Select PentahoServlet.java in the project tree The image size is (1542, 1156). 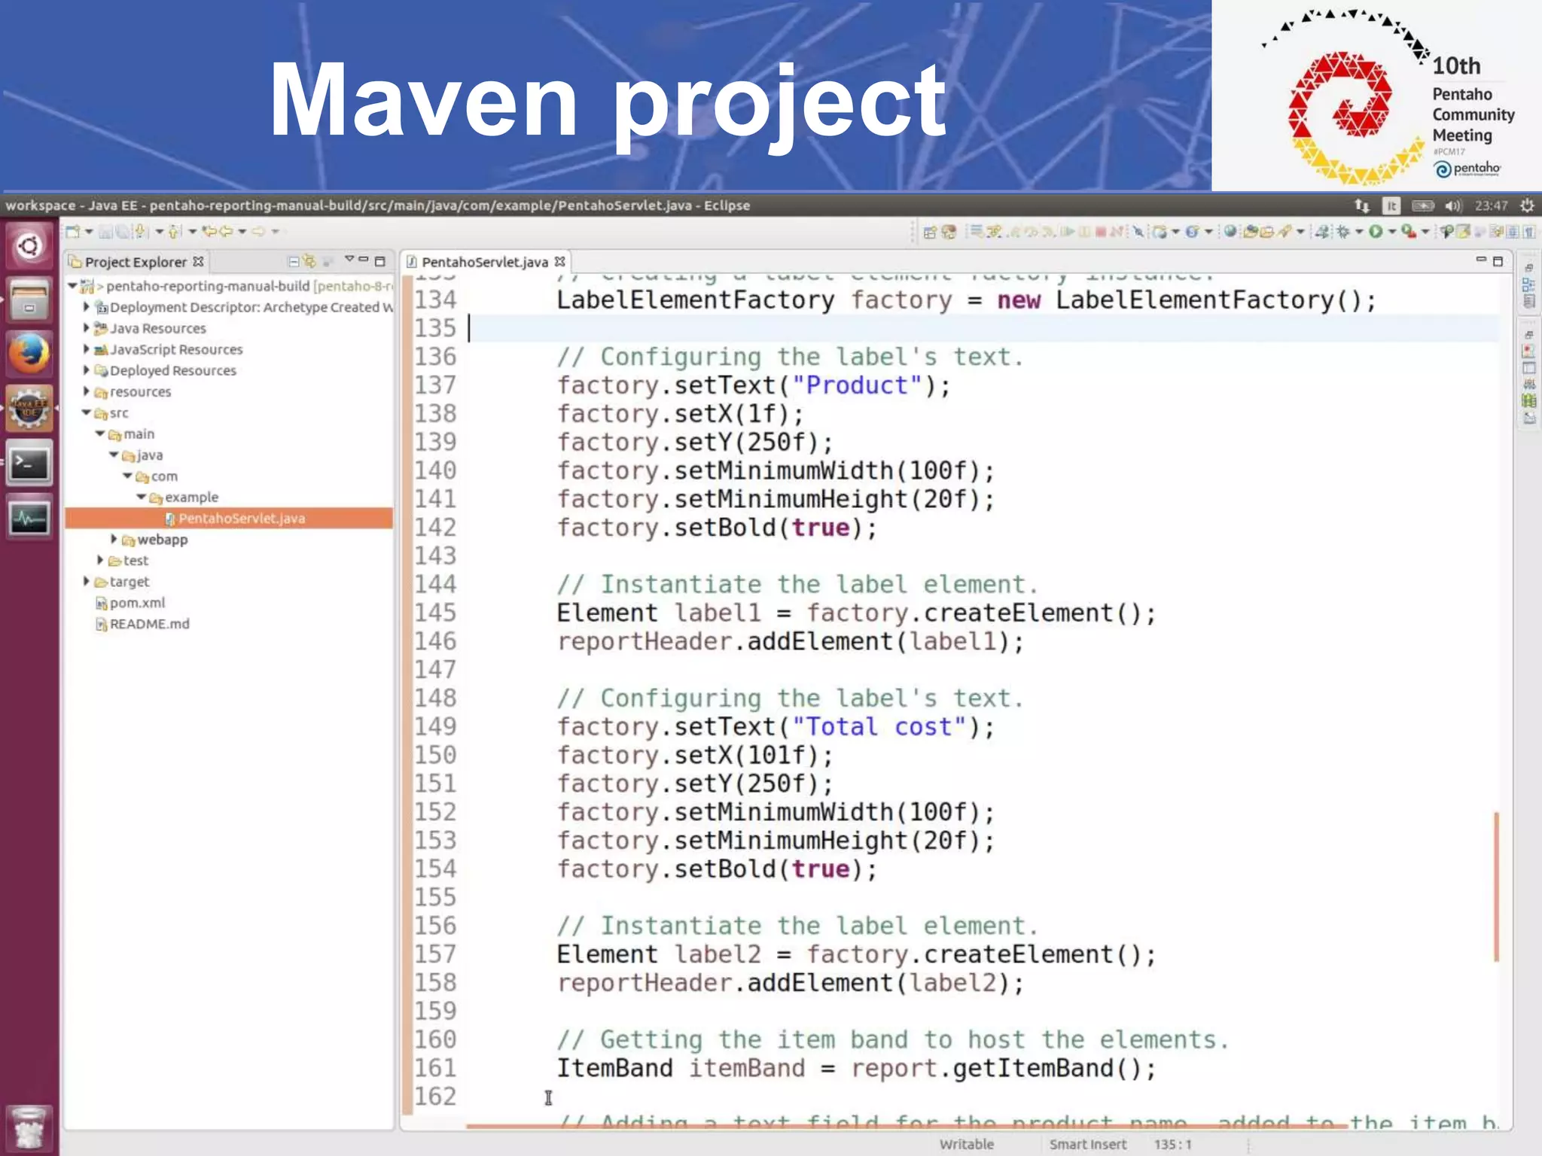(x=229, y=518)
